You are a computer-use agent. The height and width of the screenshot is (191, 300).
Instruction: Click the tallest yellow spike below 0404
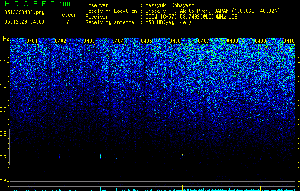(116, 186)
